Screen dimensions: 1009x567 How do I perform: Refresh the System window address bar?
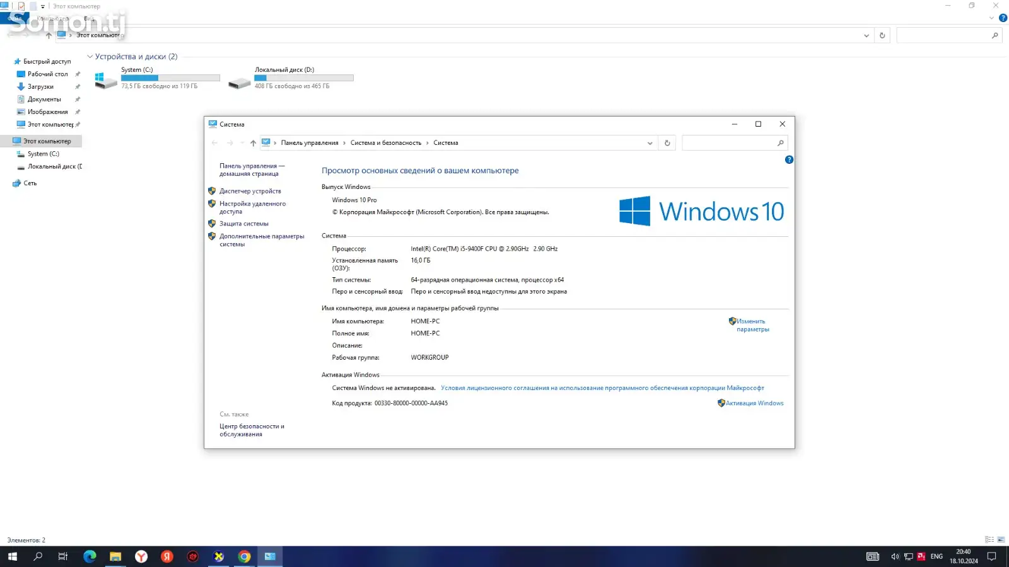click(x=667, y=143)
